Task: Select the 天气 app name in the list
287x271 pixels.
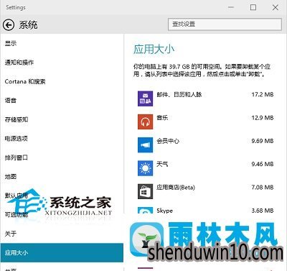Action: (x=162, y=164)
